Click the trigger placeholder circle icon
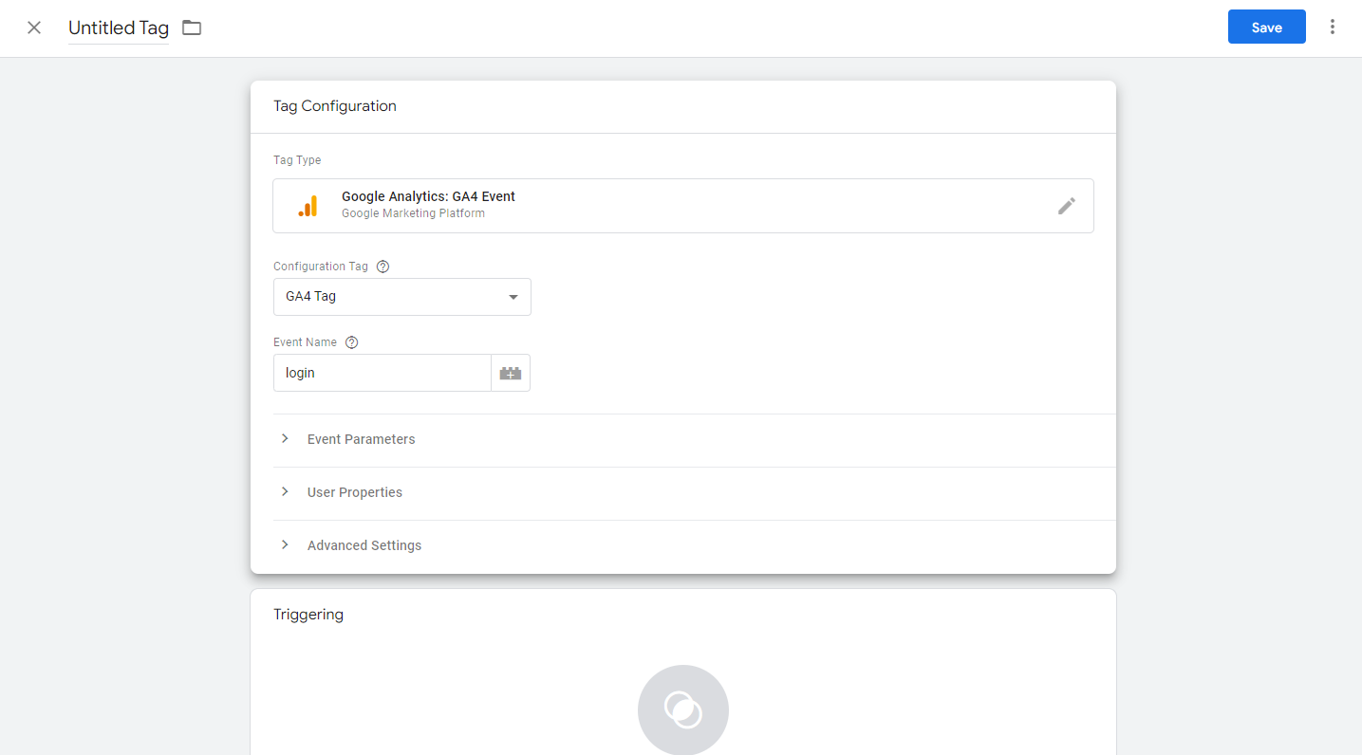 point(683,709)
